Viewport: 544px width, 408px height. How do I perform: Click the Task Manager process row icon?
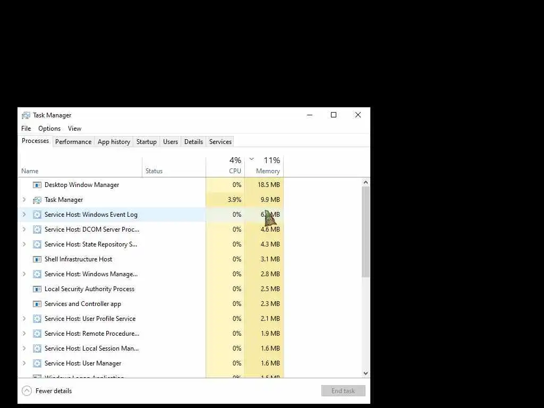37,200
